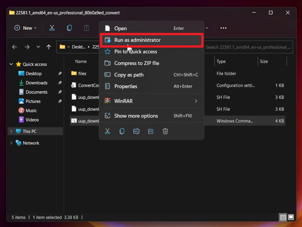Expand the Network tree item
Viewport: 302px width, 227px height.
point(11,143)
